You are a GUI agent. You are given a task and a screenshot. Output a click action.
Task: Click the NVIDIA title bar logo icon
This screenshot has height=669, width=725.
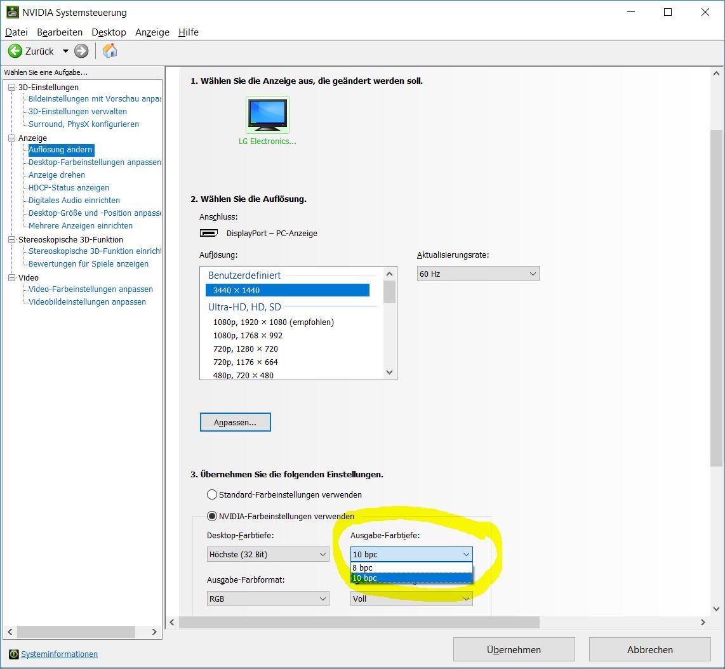pos(13,12)
